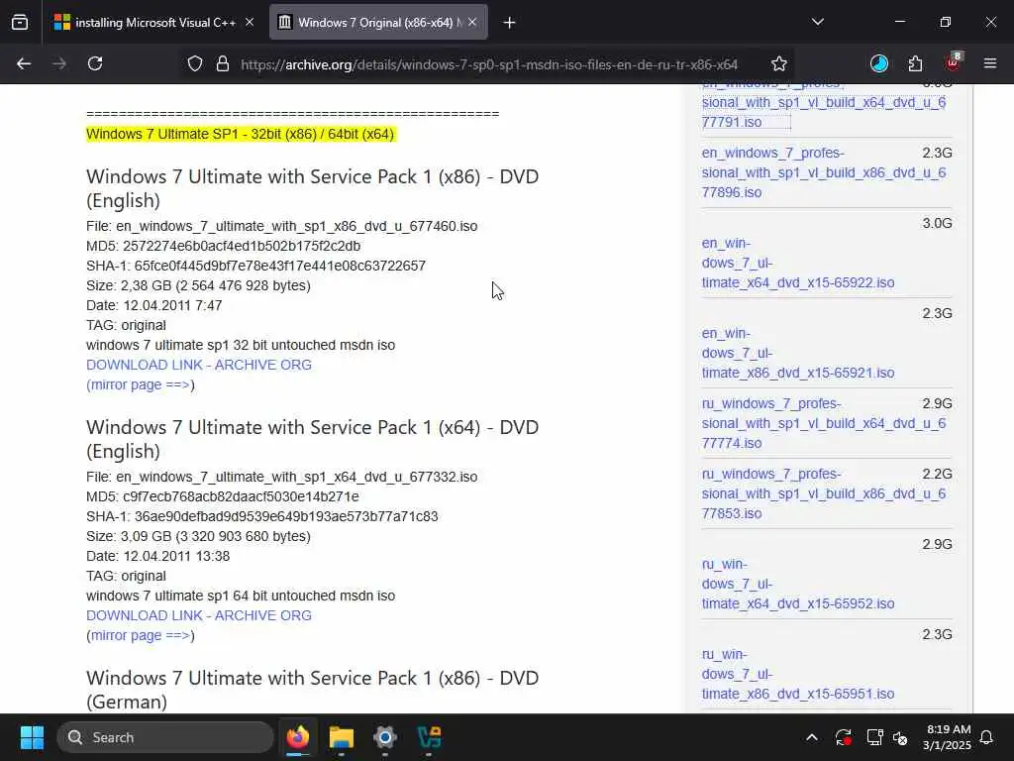Open a new browser tab
Screen dimensions: 1014x761
[x=510, y=23]
